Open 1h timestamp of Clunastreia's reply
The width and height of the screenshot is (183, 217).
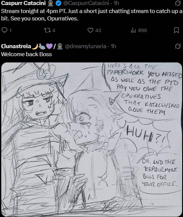(113, 46)
